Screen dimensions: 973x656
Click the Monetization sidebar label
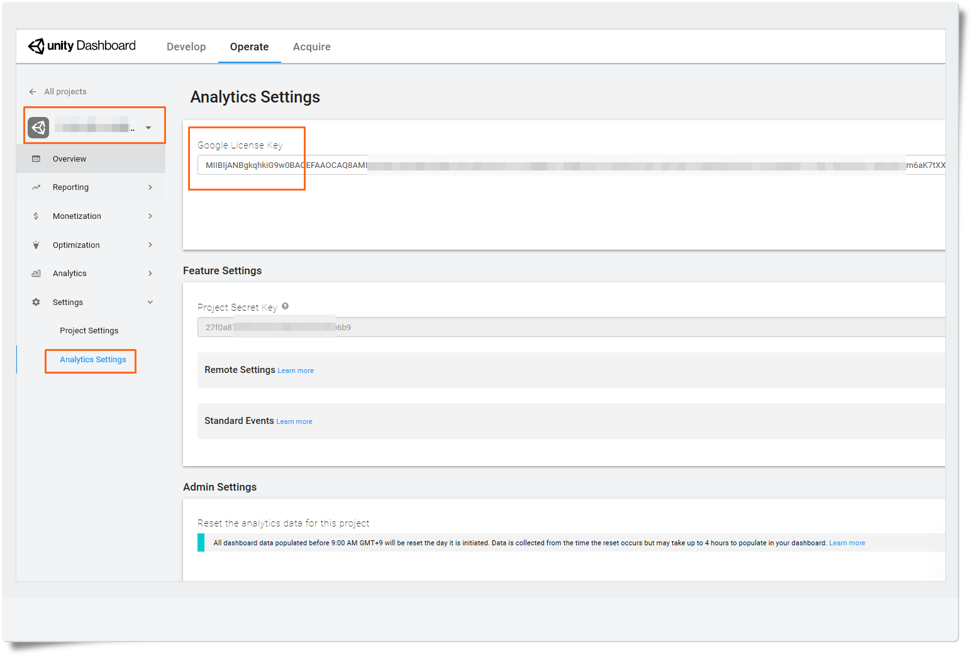[77, 216]
